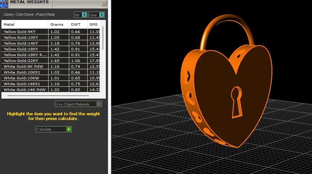Select the White Gold:14K PdW row
Screen dimensions: 312x174
click(51, 90)
